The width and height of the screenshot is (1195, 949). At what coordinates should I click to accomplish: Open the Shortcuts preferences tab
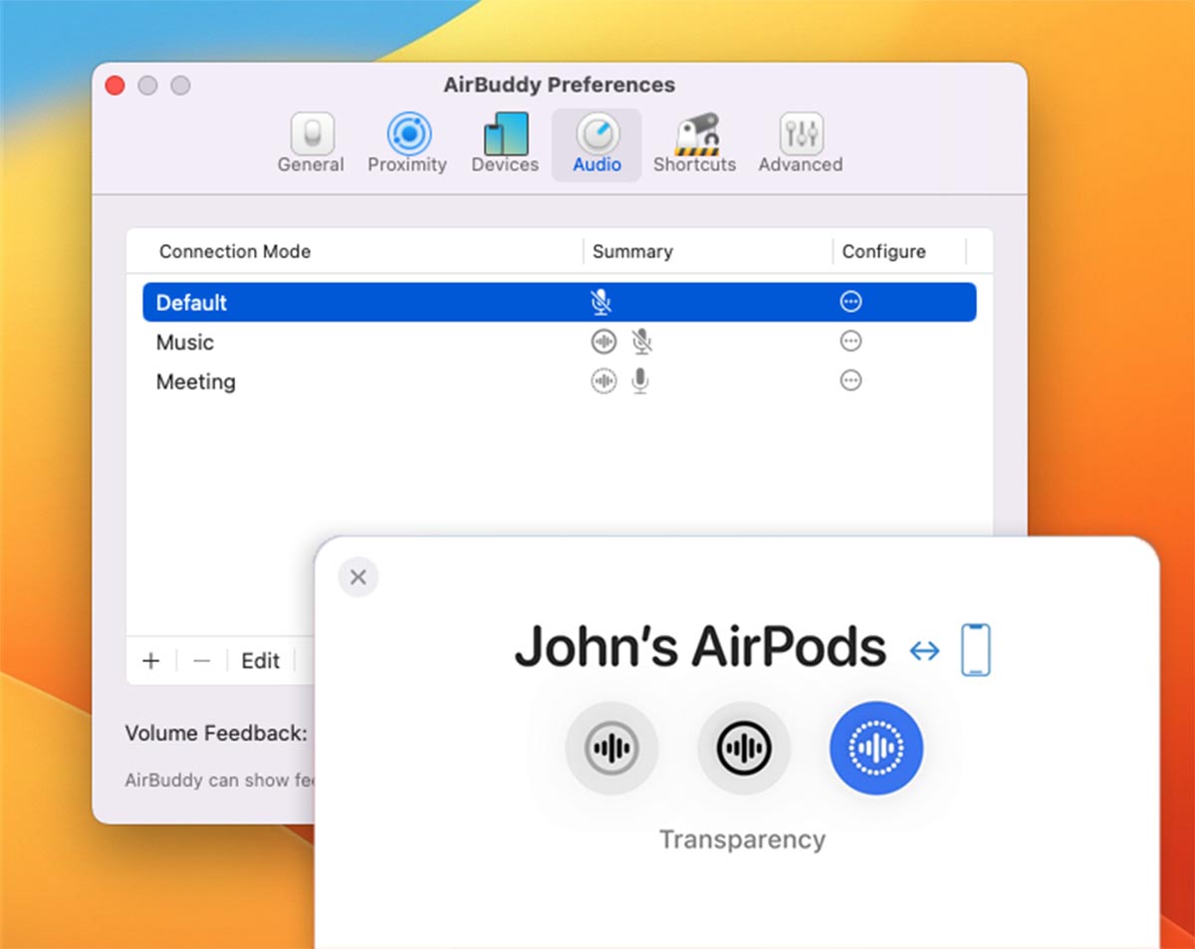coord(694,145)
